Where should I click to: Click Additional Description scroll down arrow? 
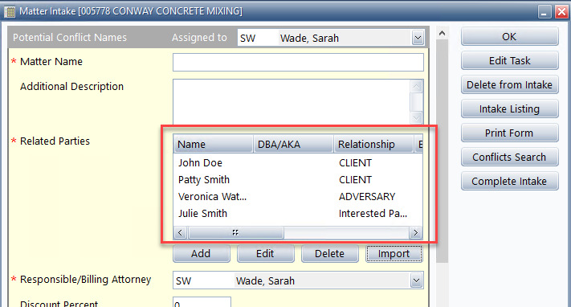click(417, 117)
